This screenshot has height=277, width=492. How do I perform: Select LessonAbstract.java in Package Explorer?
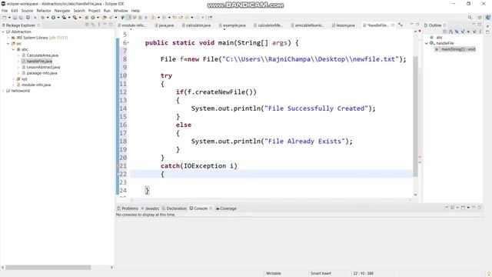[41, 67]
